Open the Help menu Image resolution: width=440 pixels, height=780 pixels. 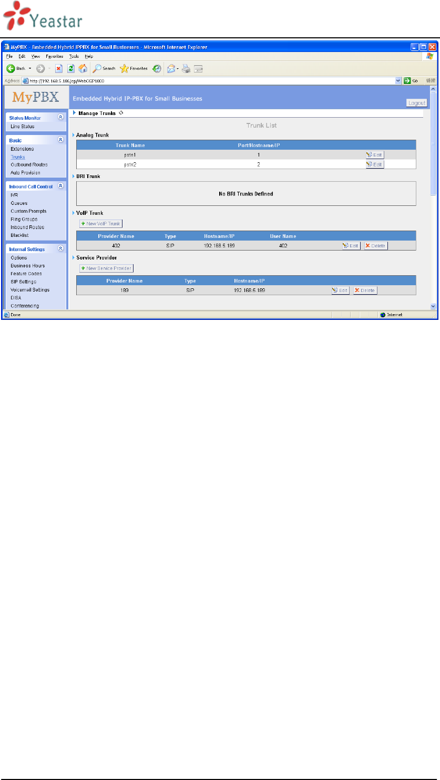pyautogui.click(x=89, y=56)
